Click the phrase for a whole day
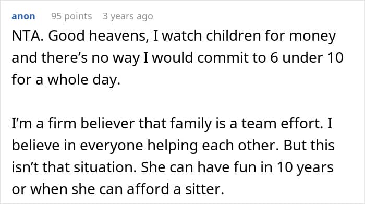Image resolution: width=365 pixels, height=204 pixels. point(66,79)
